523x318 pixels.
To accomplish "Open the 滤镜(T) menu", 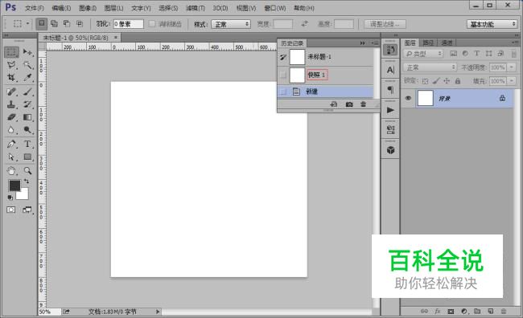I will pyautogui.click(x=196, y=8).
